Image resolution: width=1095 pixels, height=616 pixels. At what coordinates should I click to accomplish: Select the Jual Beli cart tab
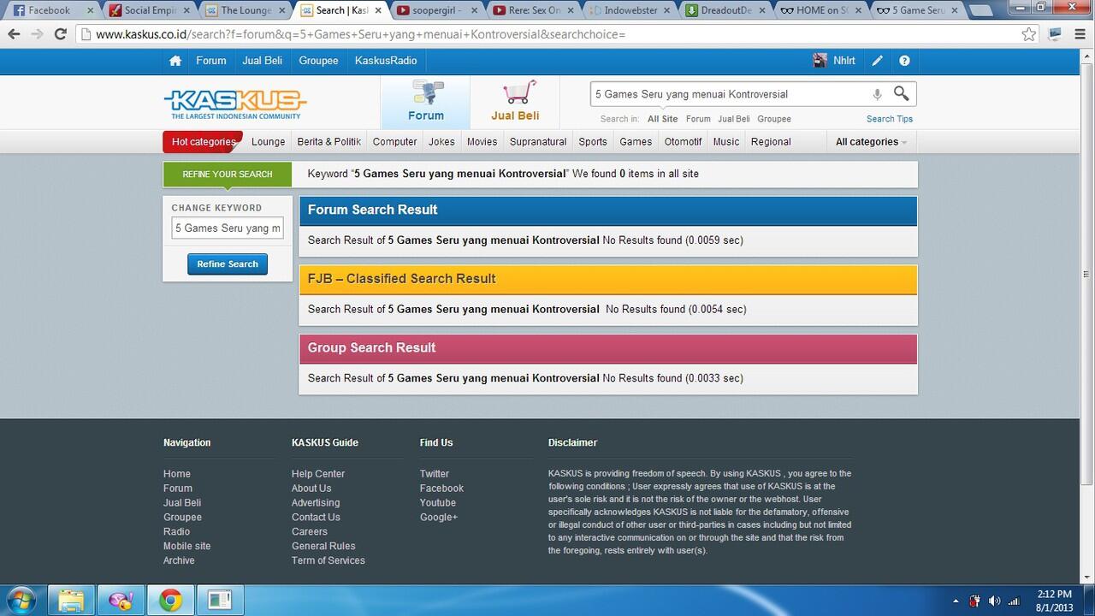(x=515, y=102)
